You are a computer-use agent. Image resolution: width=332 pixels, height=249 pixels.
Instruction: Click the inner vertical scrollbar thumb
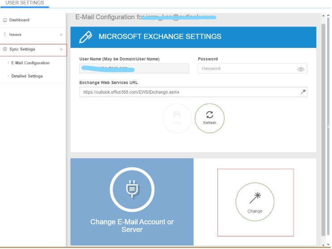323,130
